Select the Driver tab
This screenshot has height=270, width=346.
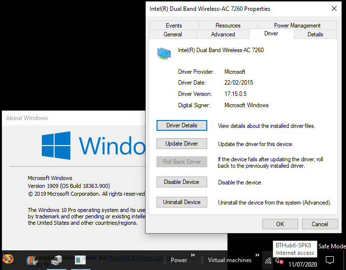271,33
